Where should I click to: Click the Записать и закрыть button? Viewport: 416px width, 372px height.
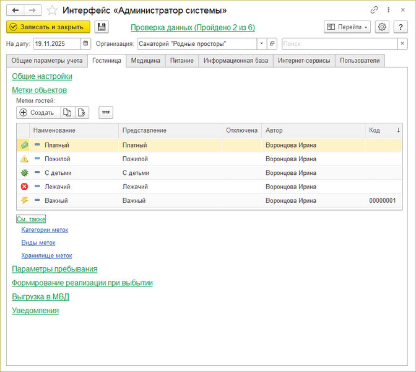[x=48, y=27]
